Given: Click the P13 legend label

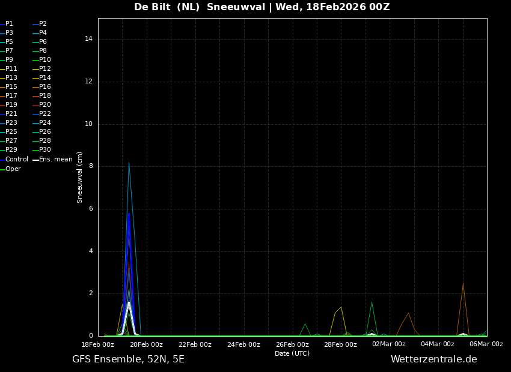Looking at the screenshot, I should [x=11, y=78].
